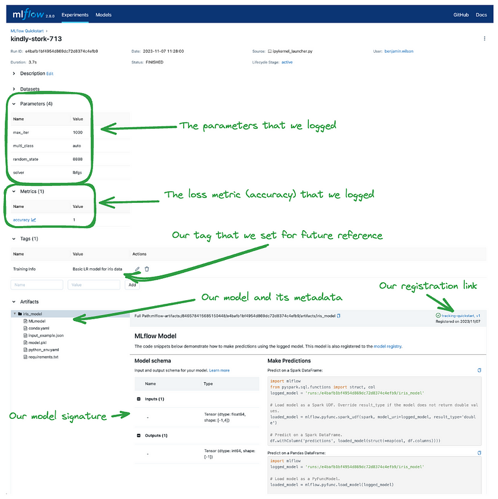Open the tracking-quickstart v1 registration link

tap(461, 316)
